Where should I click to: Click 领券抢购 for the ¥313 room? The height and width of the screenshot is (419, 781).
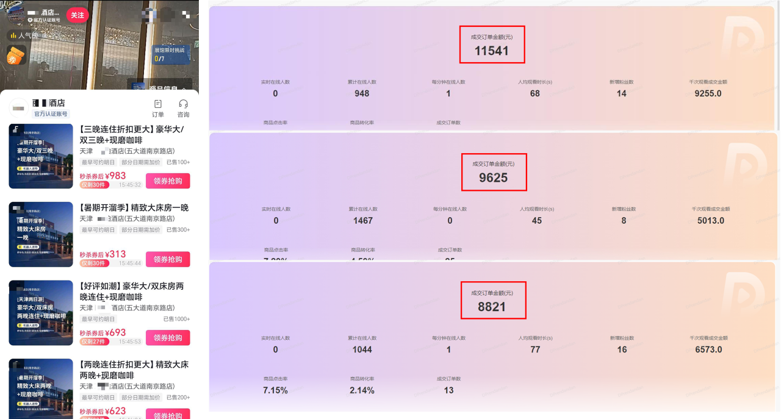168,259
